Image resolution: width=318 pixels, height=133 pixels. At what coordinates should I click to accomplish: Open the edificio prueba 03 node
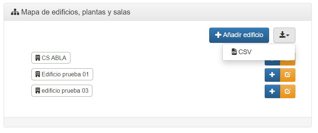pos(62,90)
